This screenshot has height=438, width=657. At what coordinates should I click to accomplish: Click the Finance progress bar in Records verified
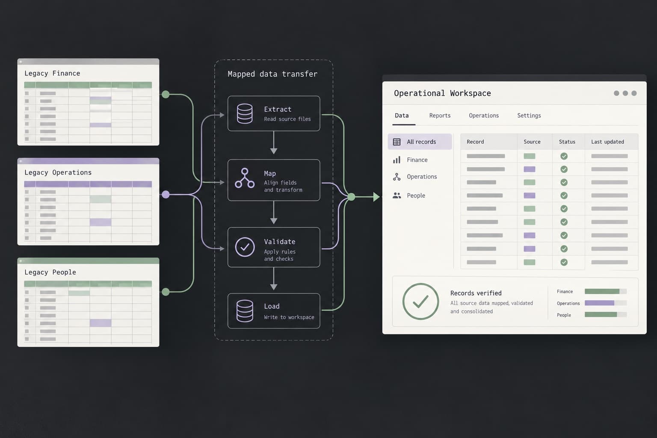coord(606,291)
